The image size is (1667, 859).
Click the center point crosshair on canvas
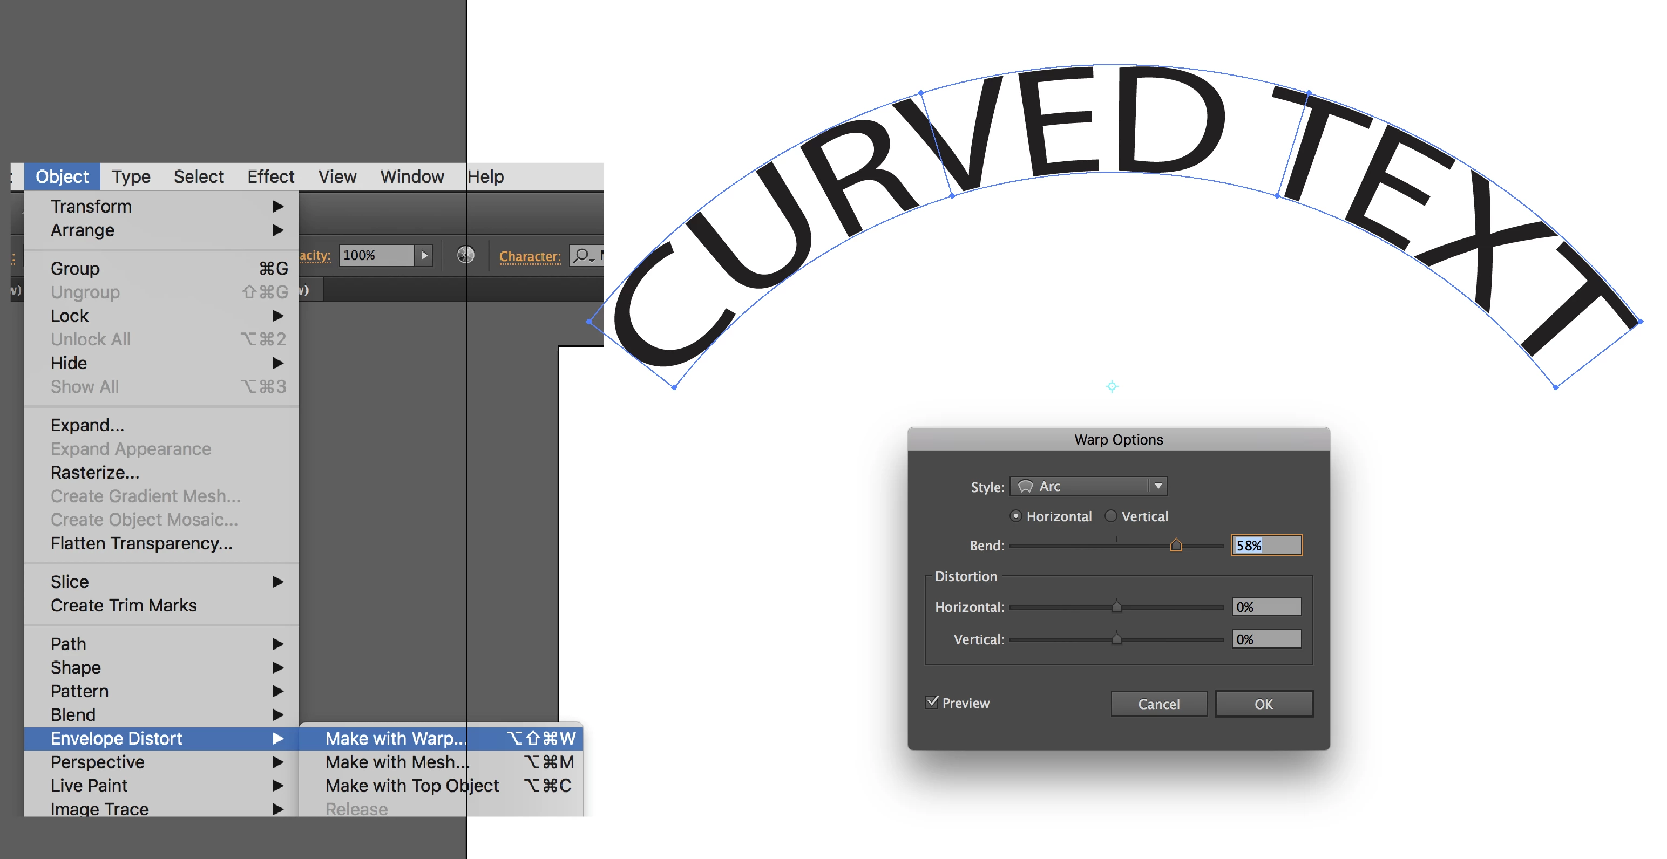coord(1112,387)
